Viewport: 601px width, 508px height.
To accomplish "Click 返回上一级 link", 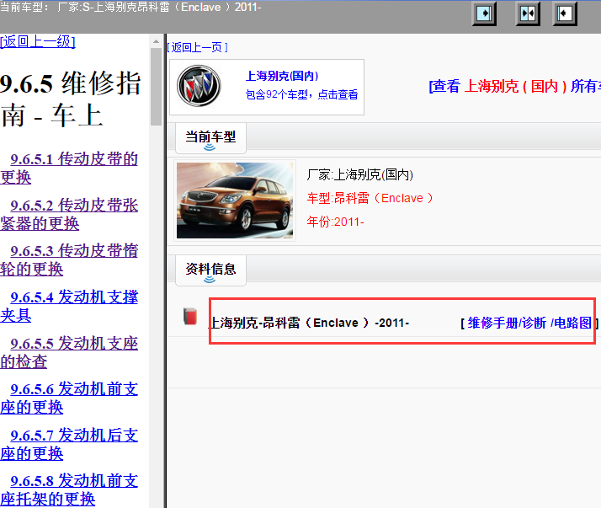I will click(38, 41).
